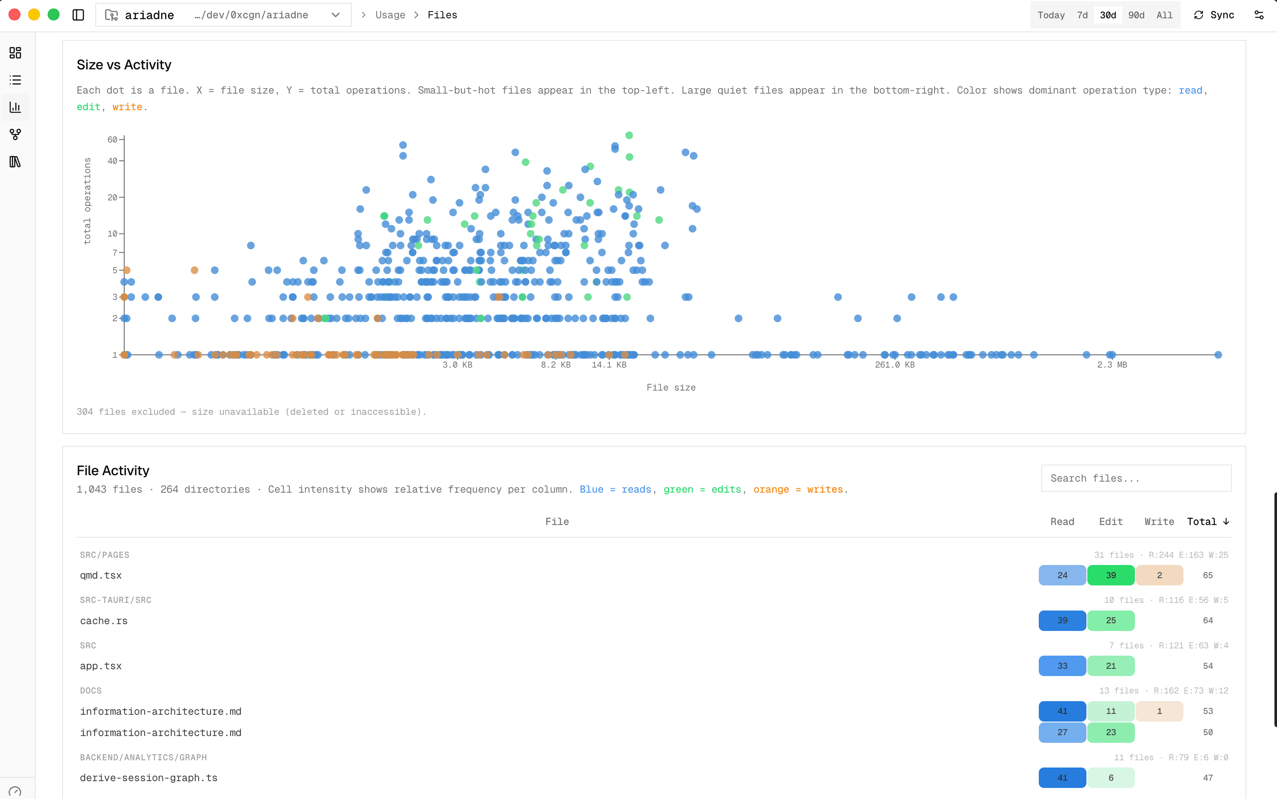Toggle the sidebar collapse icon near ariadne
This screenshot has width=1277, height=799.
click(78, 15)
